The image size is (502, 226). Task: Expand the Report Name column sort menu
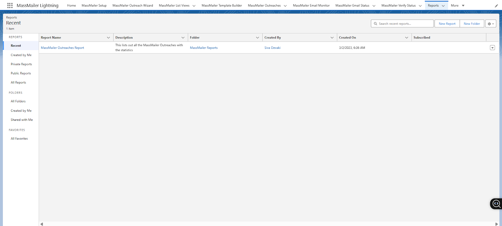109,38
